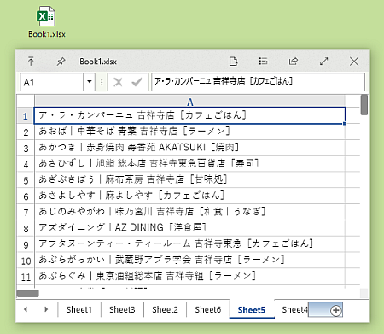Select row 11 header
384x334 pixels.
(26, 277)
